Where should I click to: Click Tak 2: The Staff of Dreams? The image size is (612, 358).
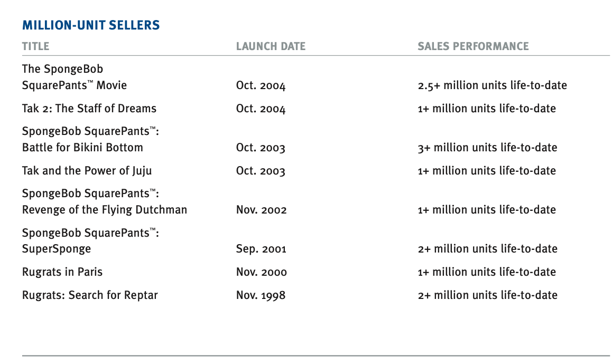(89, 108)
